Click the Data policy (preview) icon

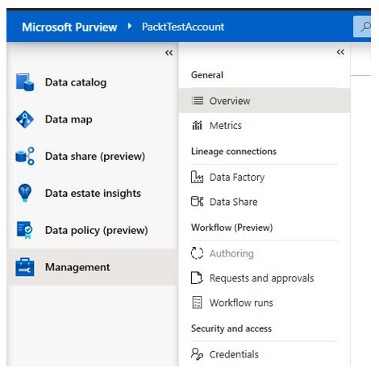pos(25,230)
